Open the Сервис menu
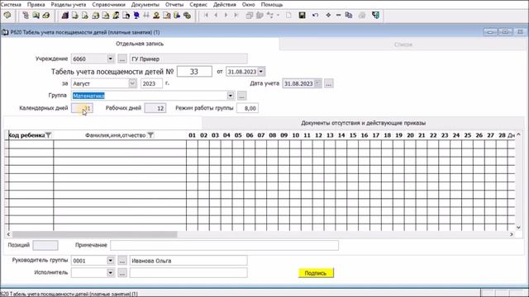This screenshot has height=297, width=529. (x=198, y=4)
